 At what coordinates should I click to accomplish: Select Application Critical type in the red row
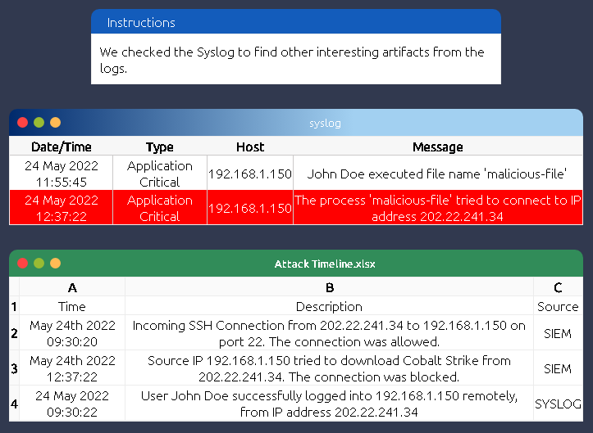(x=160, y=208)
